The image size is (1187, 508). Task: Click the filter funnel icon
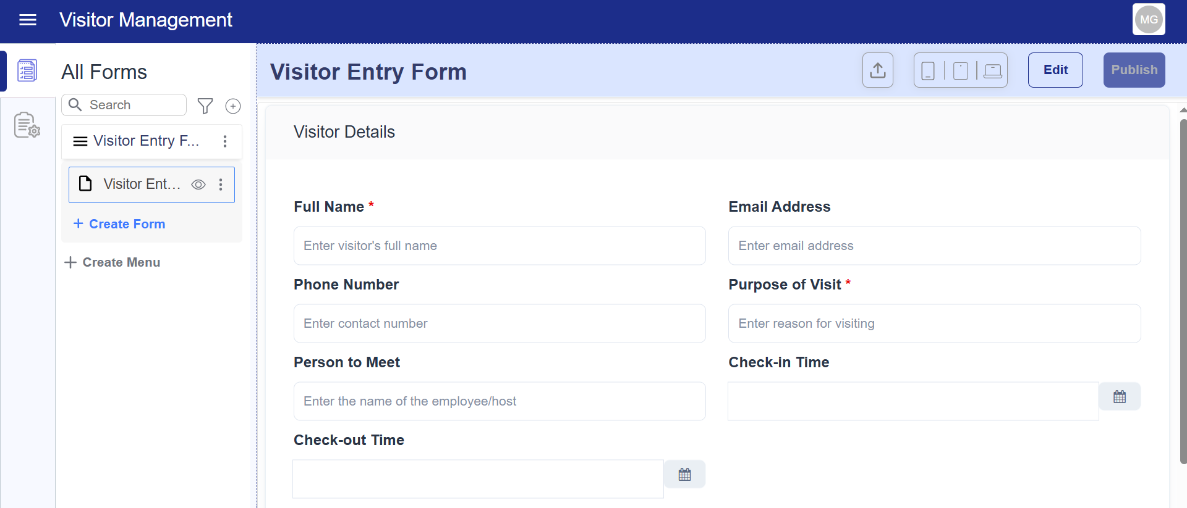point(205,106)
